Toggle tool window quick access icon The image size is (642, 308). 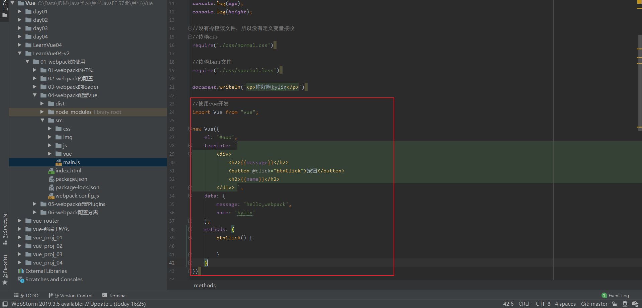(x=5, y=304)
